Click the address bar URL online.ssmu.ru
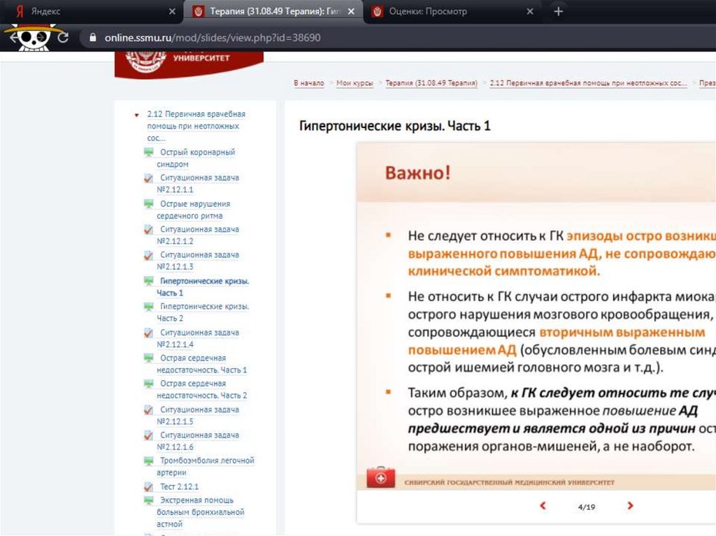The width and height of the screenshot is (716, 536). click(213, 38)
